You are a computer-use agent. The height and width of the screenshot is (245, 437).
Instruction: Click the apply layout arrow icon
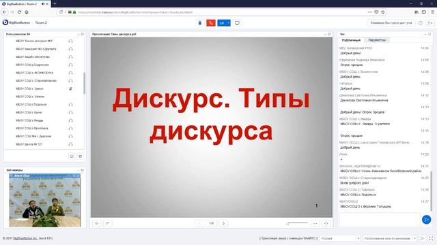pos(423,238)
